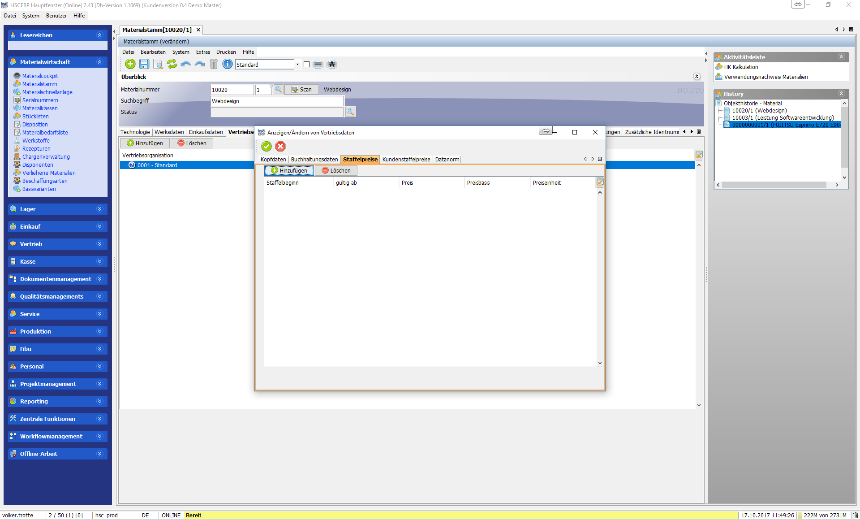The width and height of the screenshot is (860, 520).
Task: Open the Extras menu
Action: click(x=203, y=52)
